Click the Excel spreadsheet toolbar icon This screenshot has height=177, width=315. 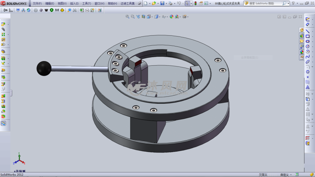pyautogui.click(x=82, y=10)
